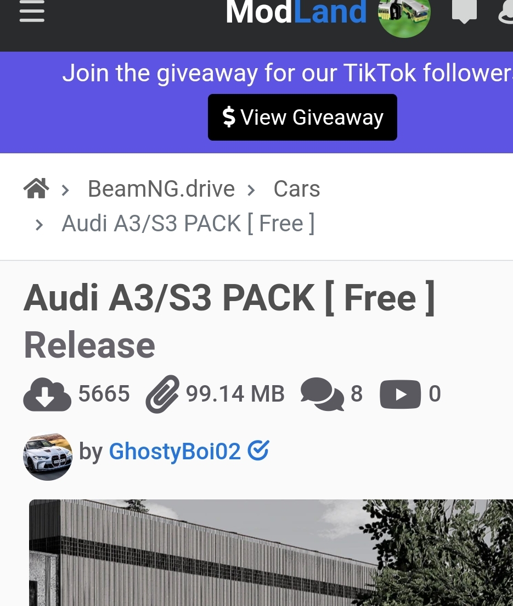Open the Cars breadcrumb category
Image resolution: width=513 pixels, height=606 pixels.
(x=296, y=189)
